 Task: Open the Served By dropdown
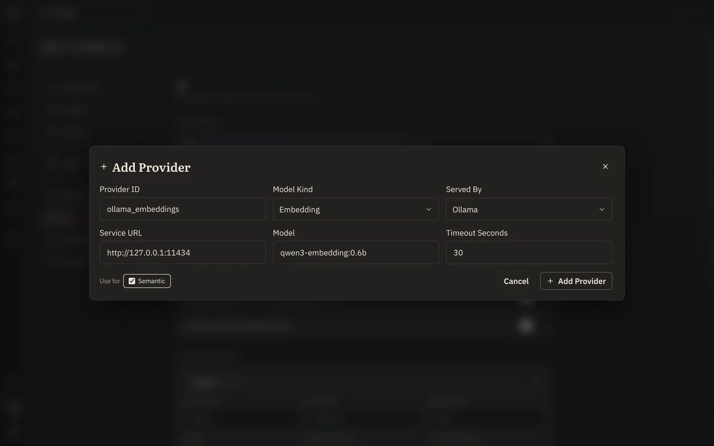[x=529, y=209]
